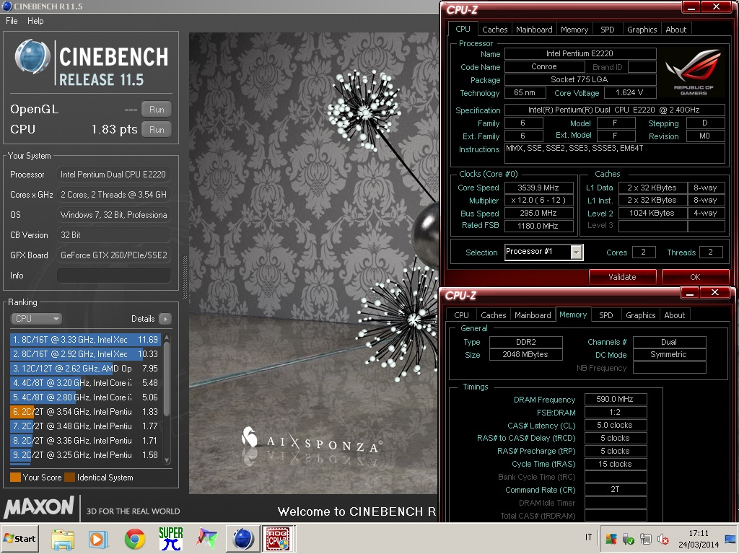The width and height of the screenshot is (739, 554).
Task: Click the muted volume tray icon
Action: pyautogui.click(x=663, y=539)
